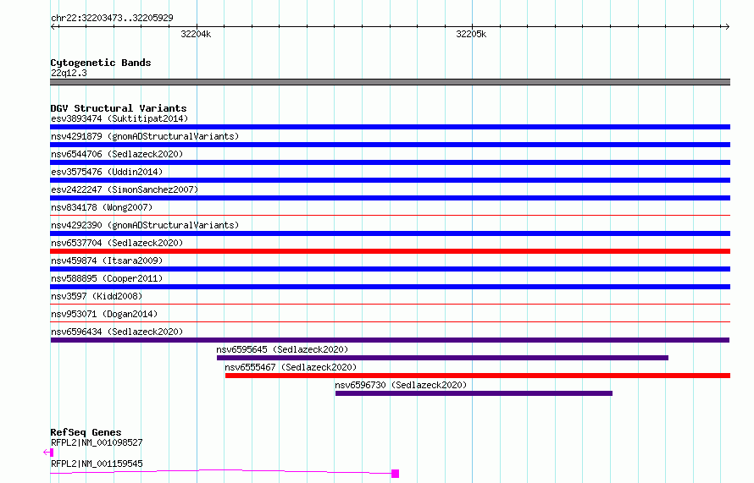
Task: Select nsv6595645 (Sedlazeck2020) label
Action: [282, 349]
